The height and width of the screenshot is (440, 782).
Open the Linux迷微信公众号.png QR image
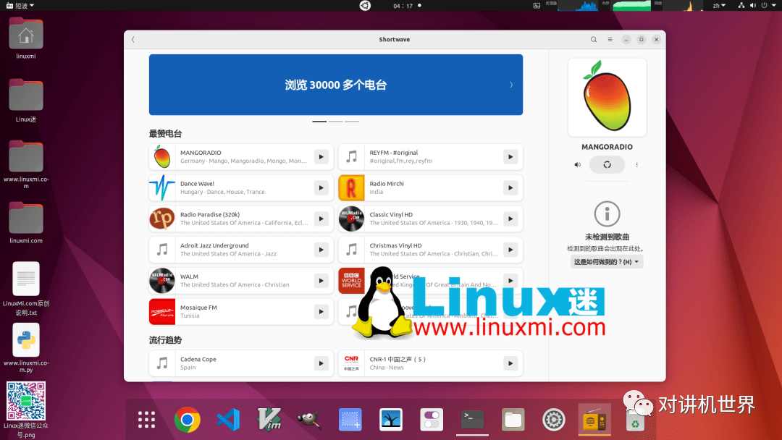pos(26,410)
